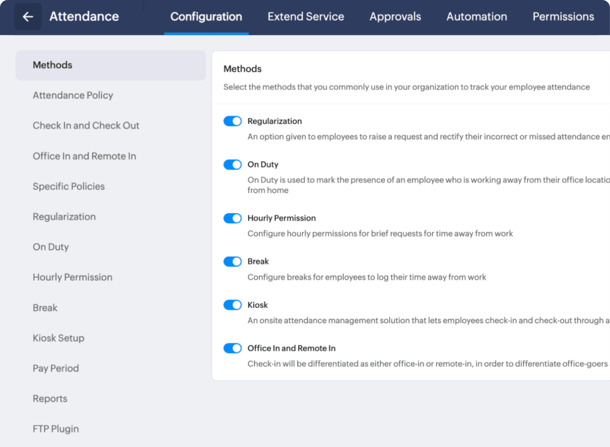Open FTP Plugin in the sidebar
610x447 pixels.
click(x=55, y=429)
